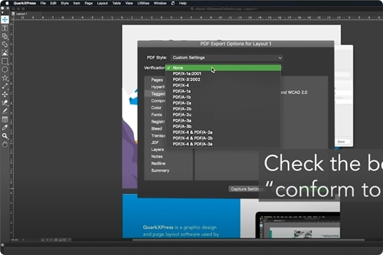The width and height of the screenshot is (383, 255).
Task: Click the Capture Settings button
Action: pos(246,189)
